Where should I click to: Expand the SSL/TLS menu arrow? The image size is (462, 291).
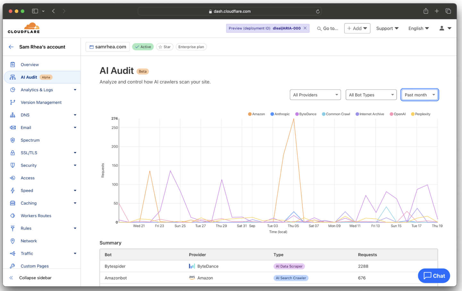[75, 153]
